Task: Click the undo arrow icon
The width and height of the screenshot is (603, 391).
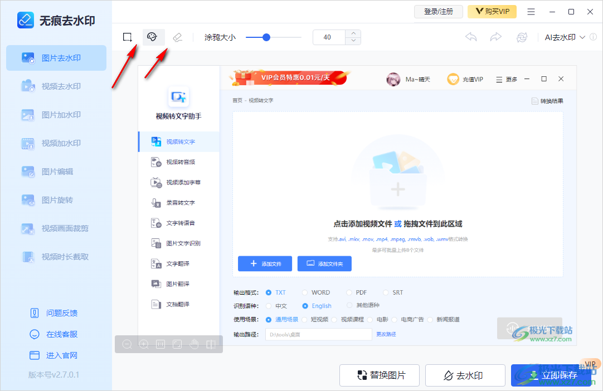Action: (471, 37)
